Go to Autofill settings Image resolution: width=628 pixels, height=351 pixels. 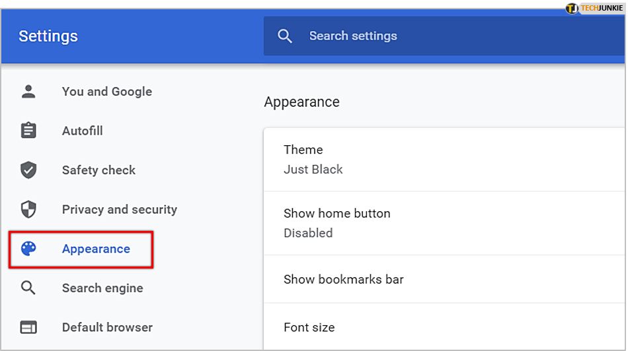point(83,131)
